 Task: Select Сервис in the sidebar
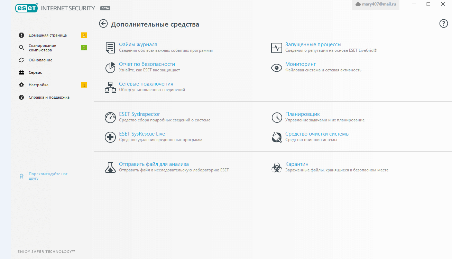35,72
